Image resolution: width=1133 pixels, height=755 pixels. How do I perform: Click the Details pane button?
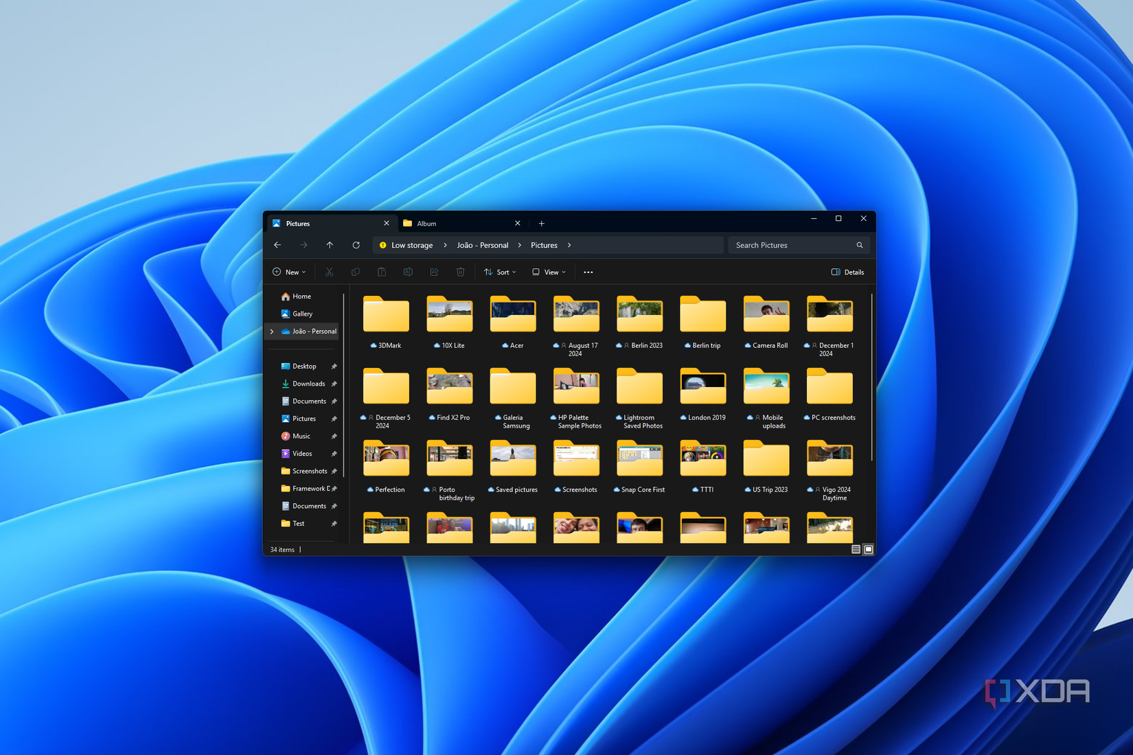847,272
